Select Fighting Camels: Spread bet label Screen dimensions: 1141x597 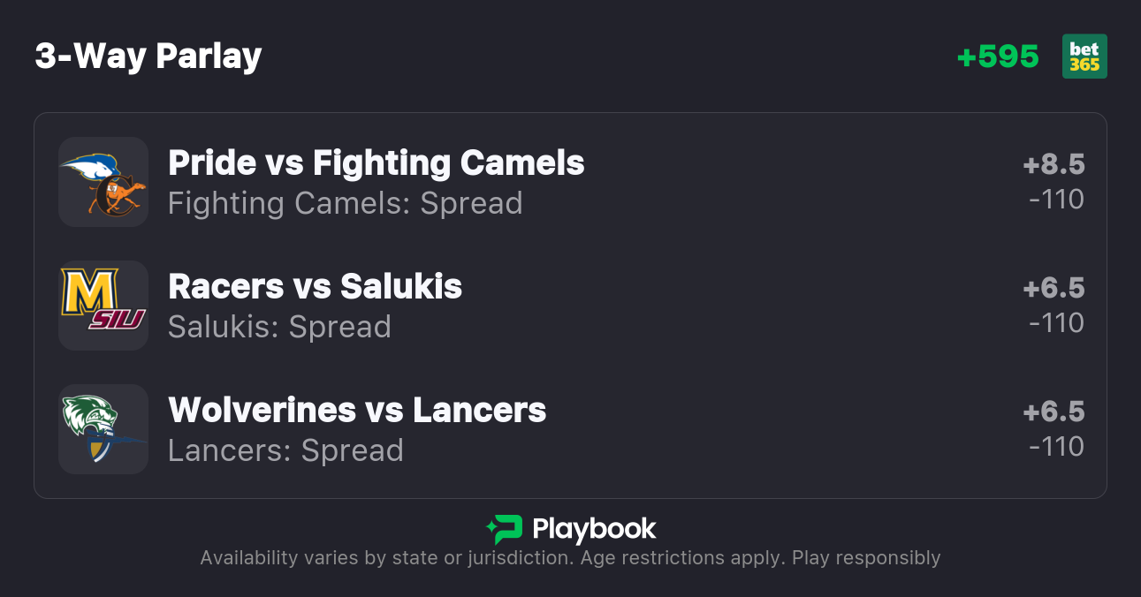point(345,203)
